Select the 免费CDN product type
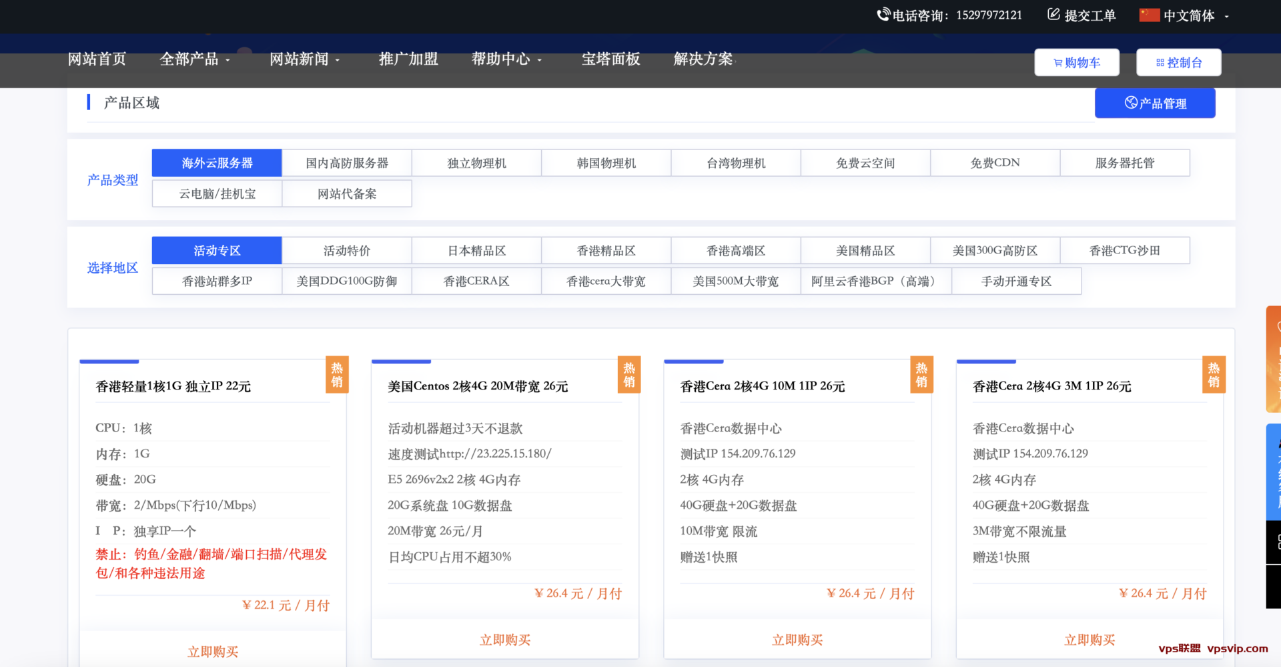1281x667 pixels. click(x=995, y=163)
